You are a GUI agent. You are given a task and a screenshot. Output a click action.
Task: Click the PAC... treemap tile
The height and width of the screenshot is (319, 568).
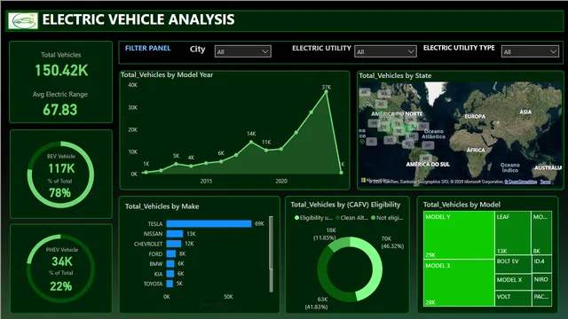point(541,299)
